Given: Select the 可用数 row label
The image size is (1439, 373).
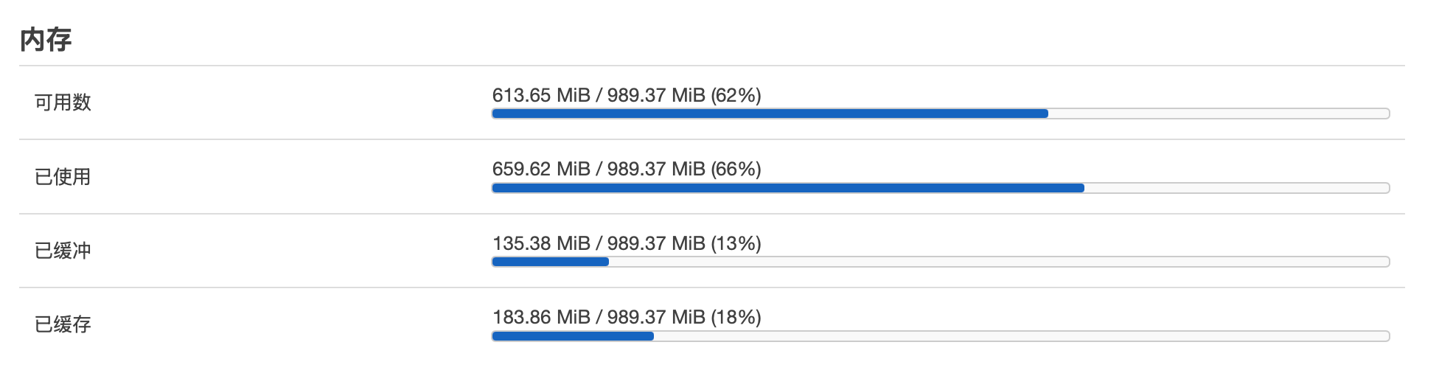Looking at the screenshot, I should point(63,102).
